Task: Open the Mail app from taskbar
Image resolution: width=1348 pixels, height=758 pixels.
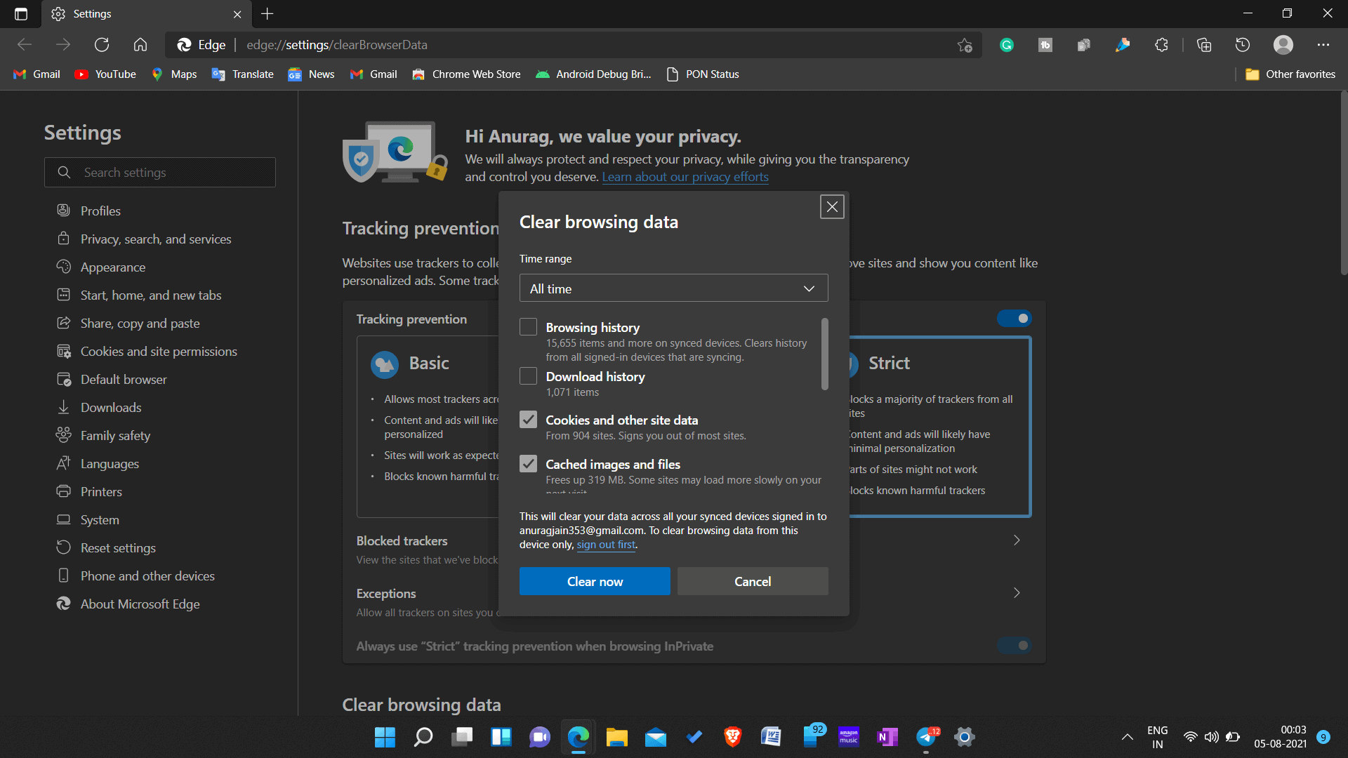Action: click(x=656, y=736)
